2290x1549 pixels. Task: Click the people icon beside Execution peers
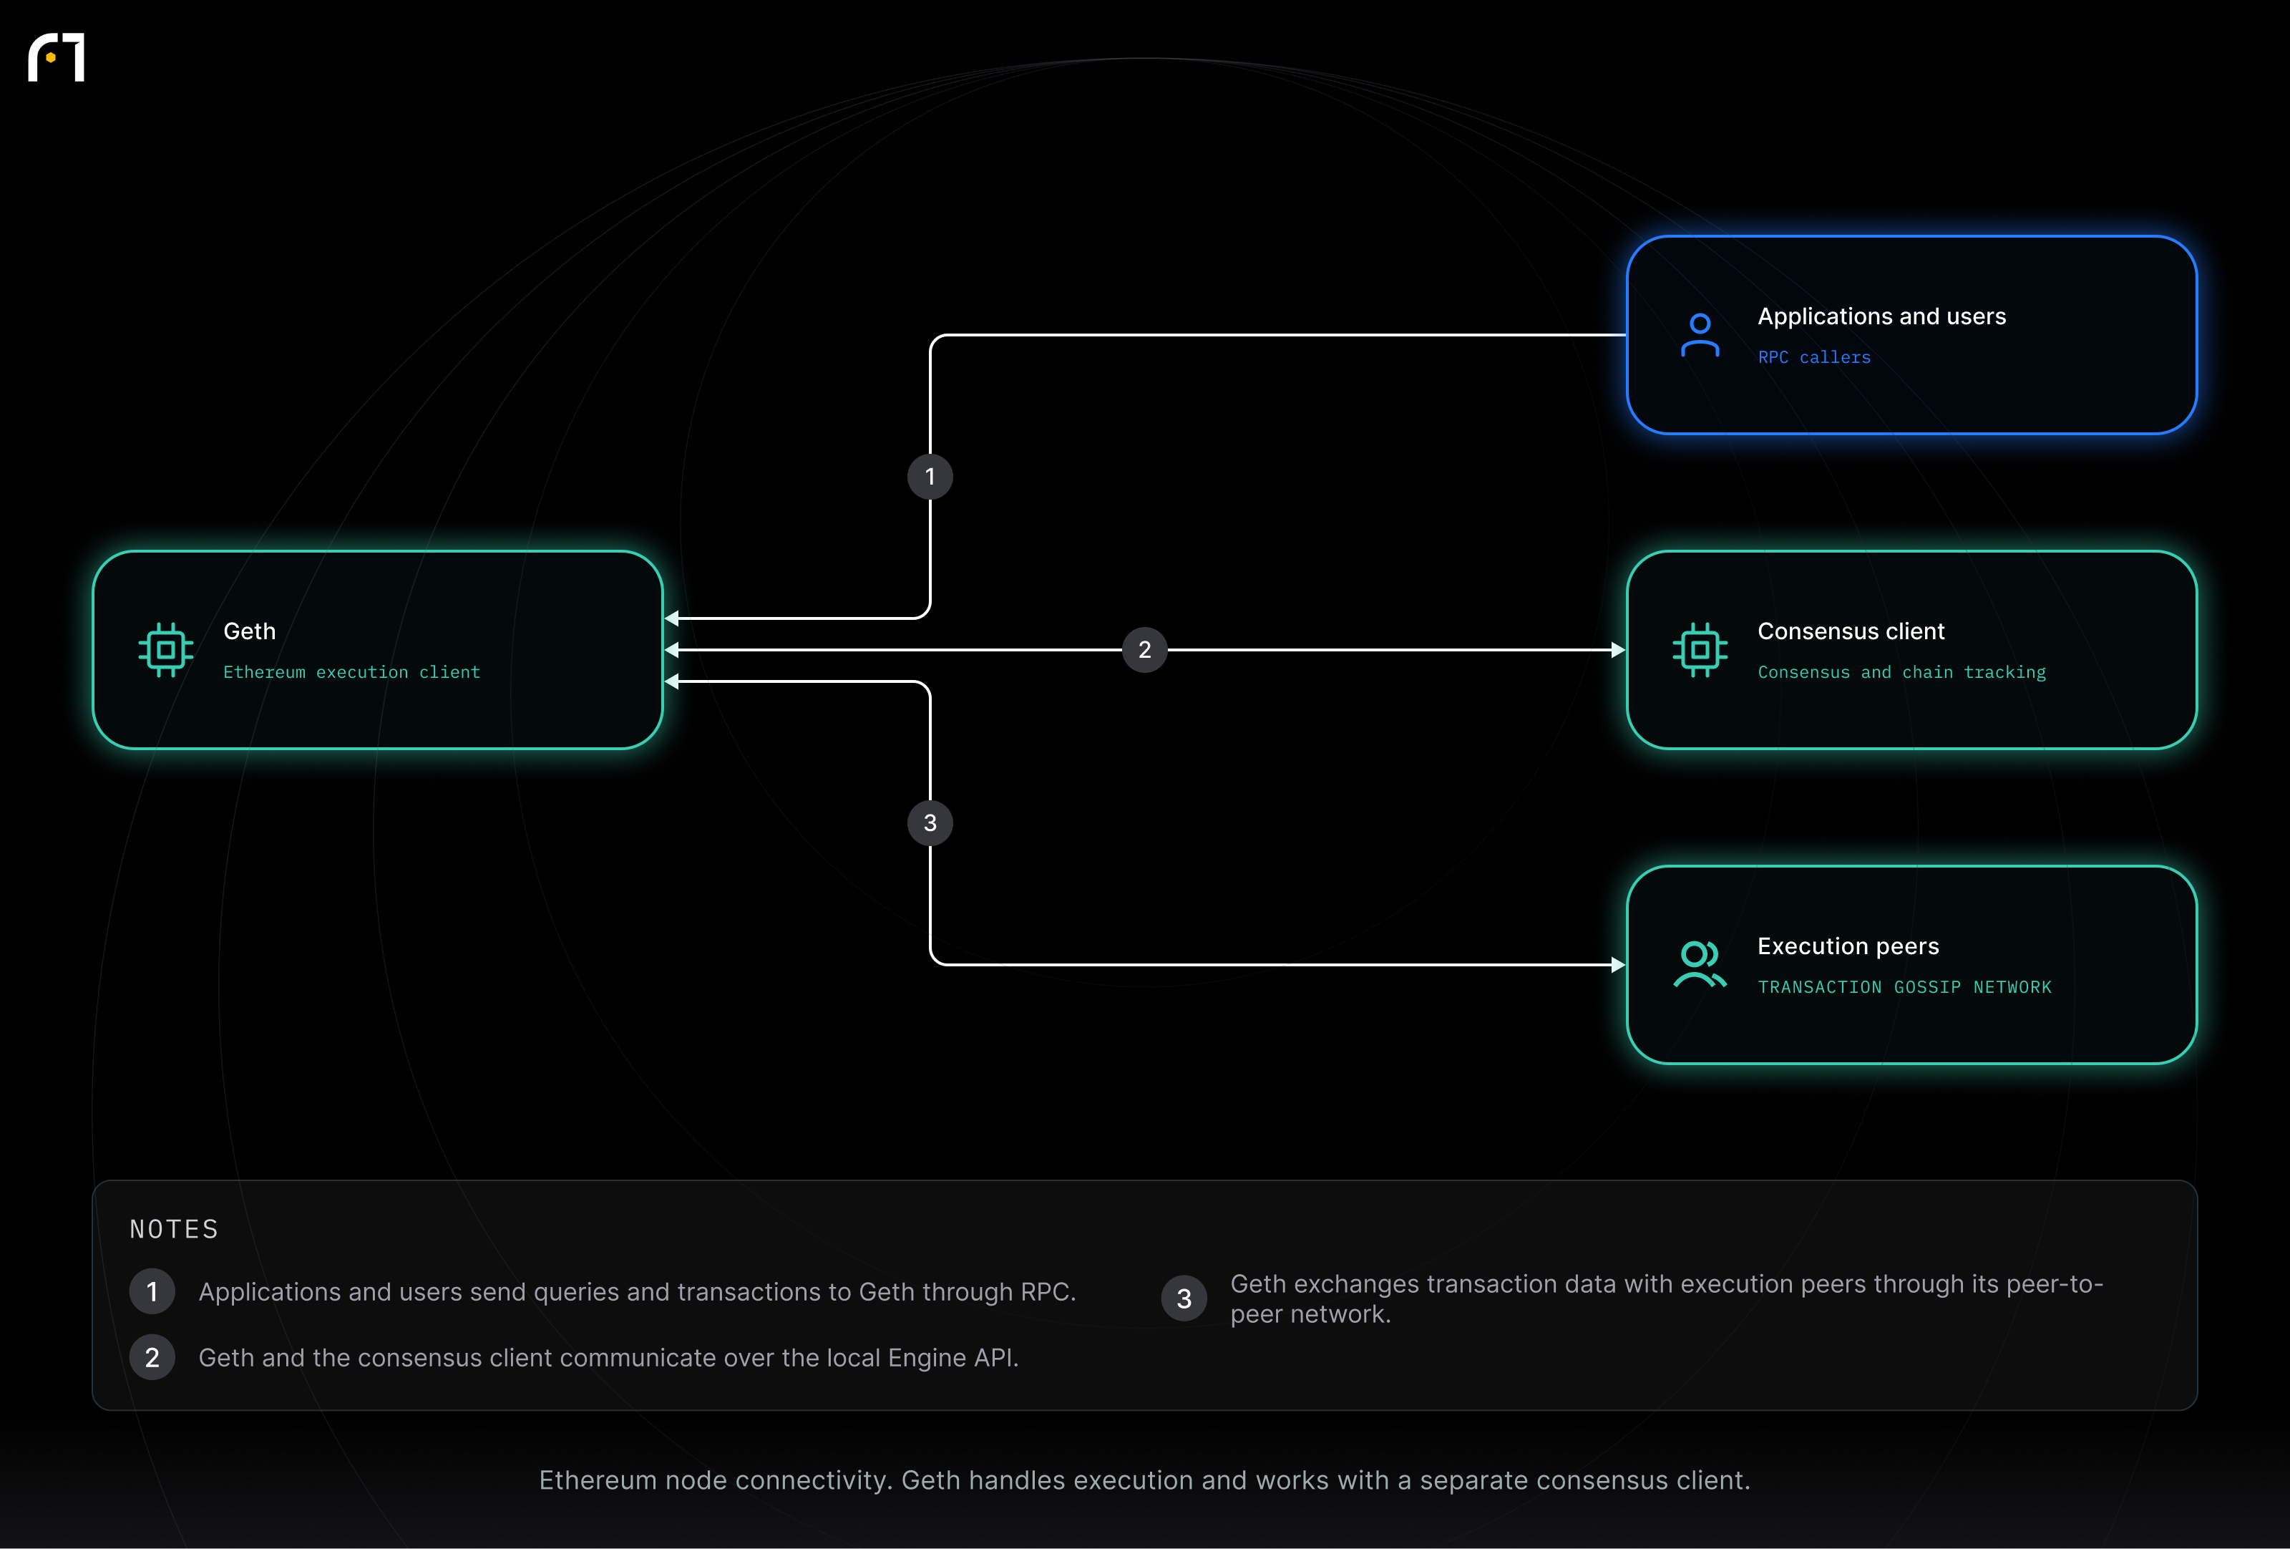tap(1700, 965)
